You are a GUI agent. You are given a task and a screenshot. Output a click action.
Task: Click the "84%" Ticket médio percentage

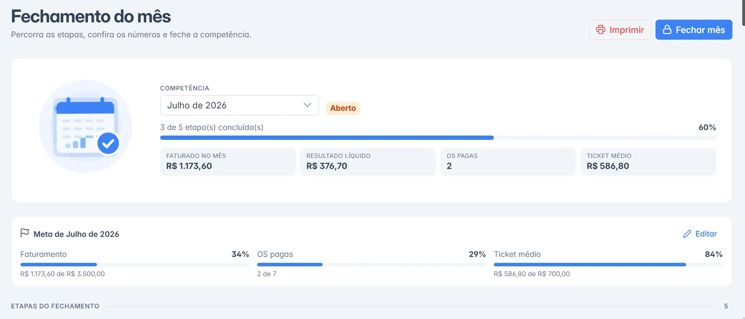pos(714,254)
